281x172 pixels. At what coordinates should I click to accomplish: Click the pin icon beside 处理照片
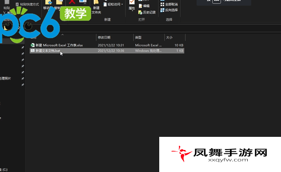22,79
